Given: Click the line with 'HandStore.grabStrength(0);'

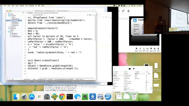Looking at the screenshot, I should click(50, 66).
